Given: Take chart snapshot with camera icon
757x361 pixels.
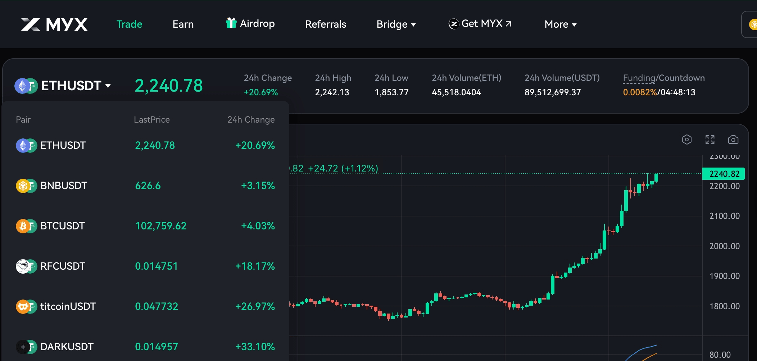Looking at the screenshot, I should [733, 140].
